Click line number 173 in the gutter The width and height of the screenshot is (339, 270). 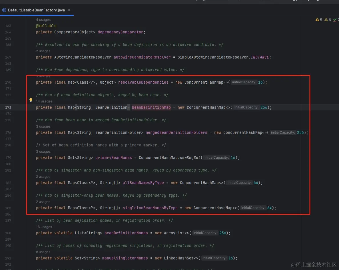coord(8,107)
